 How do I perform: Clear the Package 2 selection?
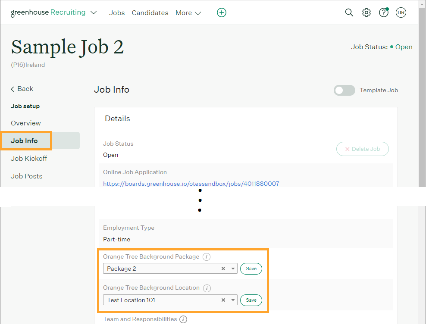click(x=223, y=269)
